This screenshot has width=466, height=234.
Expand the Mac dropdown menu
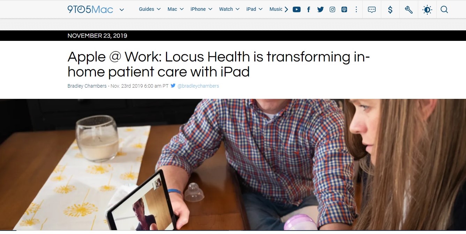(x=175, y=9)
